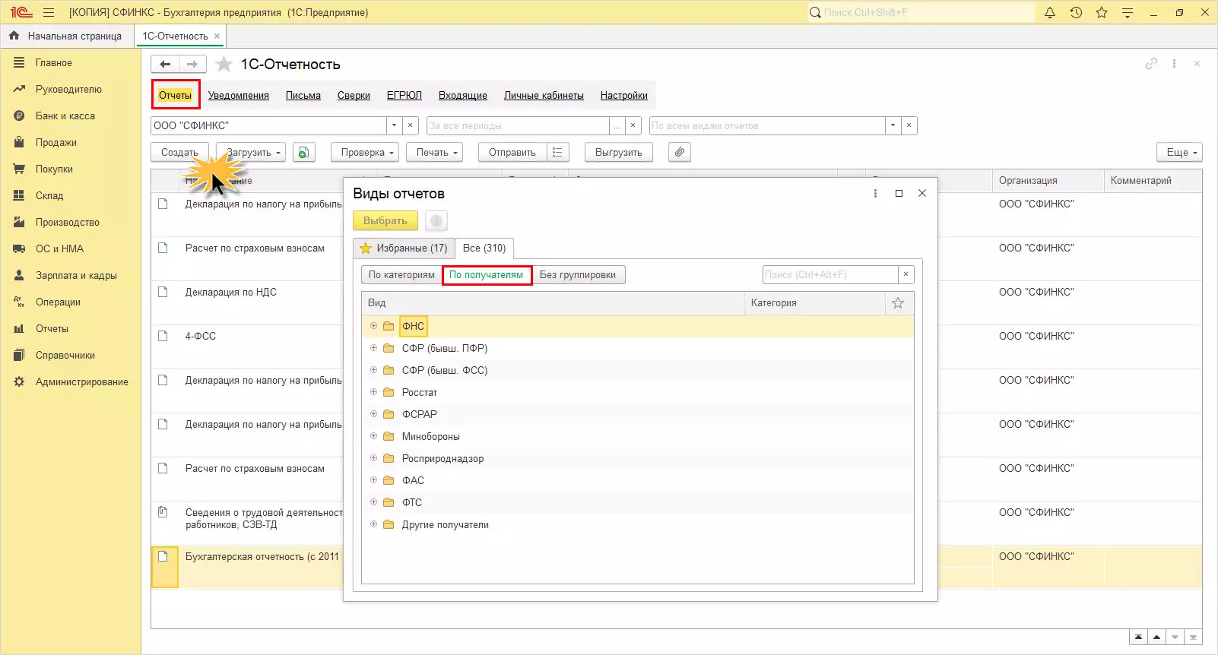
Task: Click the green refresh document icon
Action: point(303,152)
